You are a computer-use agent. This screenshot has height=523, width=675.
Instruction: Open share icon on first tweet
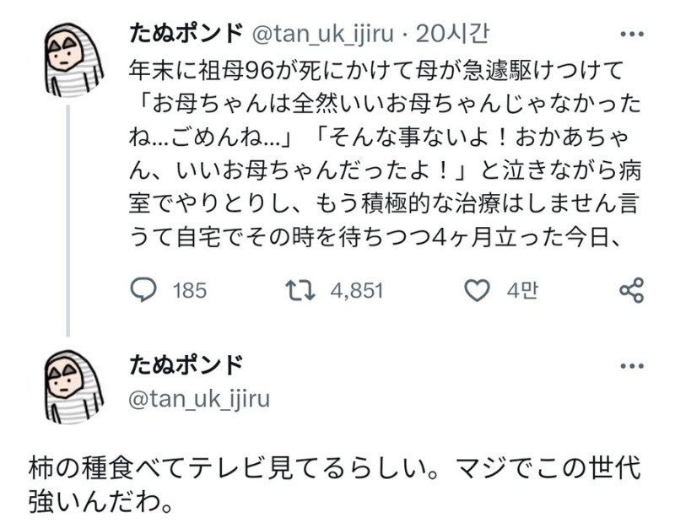point(631,290)
